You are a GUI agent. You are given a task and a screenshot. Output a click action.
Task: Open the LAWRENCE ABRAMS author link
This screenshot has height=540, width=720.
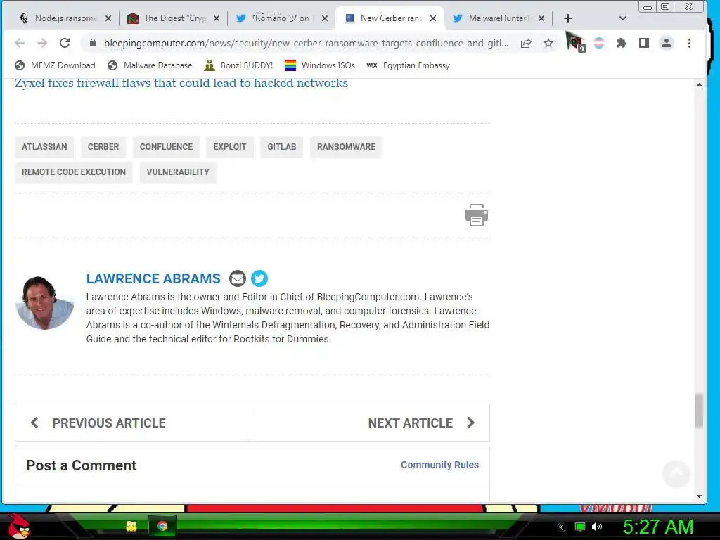click(x=153, y=278)
